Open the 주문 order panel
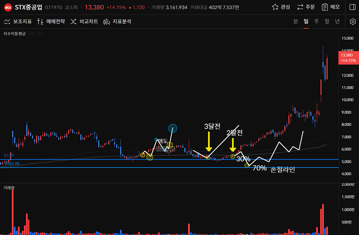Image resolution: width=359 pixels, height=235 pixels. [x=306, y=7]
